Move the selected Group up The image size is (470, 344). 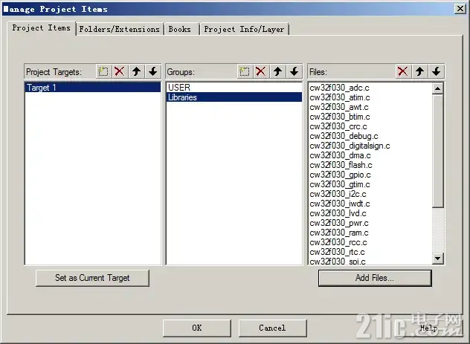click(277, 71)
